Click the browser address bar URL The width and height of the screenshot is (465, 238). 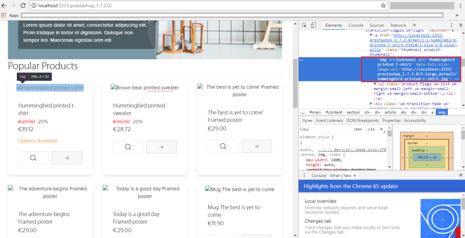(75, 5)
